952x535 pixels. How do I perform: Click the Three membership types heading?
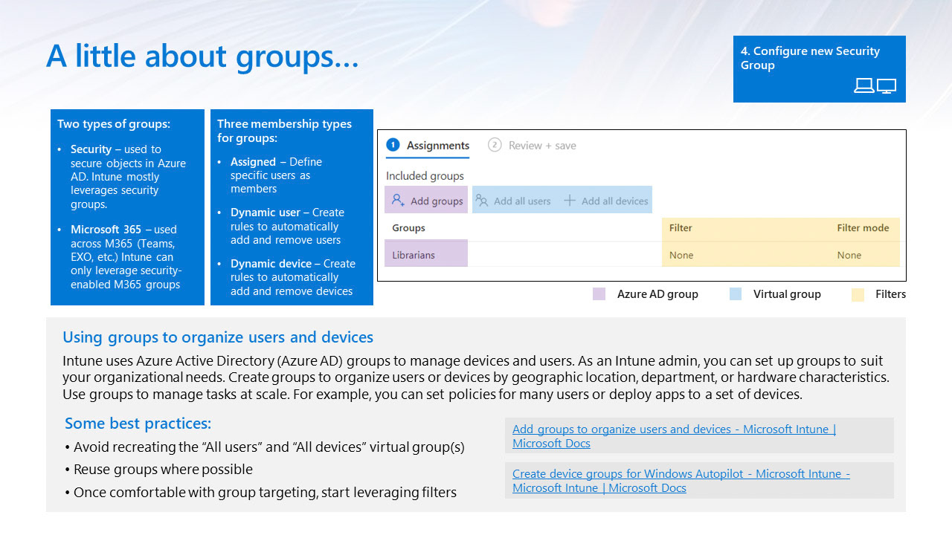pyautogui.click(x=284, y=131)
